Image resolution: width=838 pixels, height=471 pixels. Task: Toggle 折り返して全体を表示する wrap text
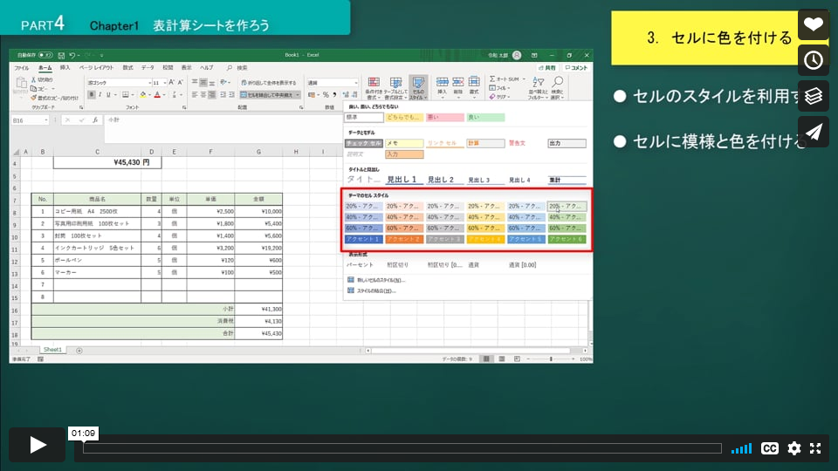point(268,83)
